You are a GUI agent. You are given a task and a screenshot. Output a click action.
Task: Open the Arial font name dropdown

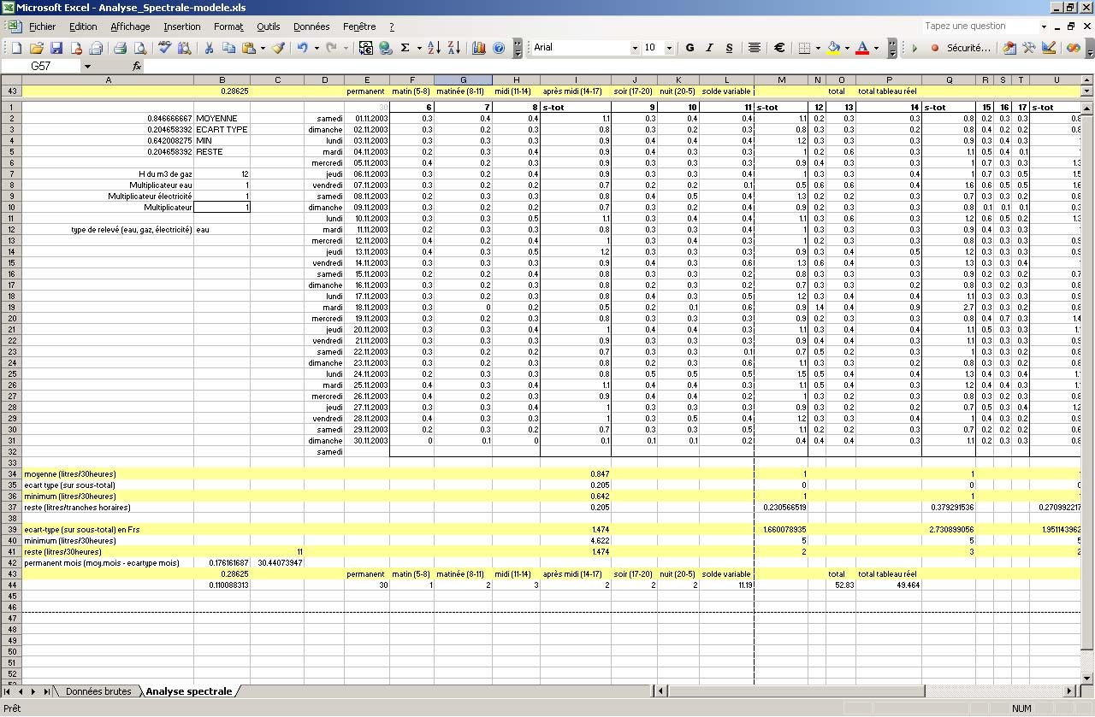pos(635,49)
